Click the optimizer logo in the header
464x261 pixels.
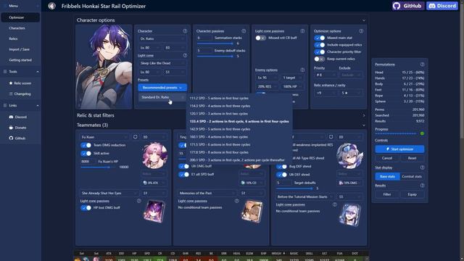click(52, 6)
